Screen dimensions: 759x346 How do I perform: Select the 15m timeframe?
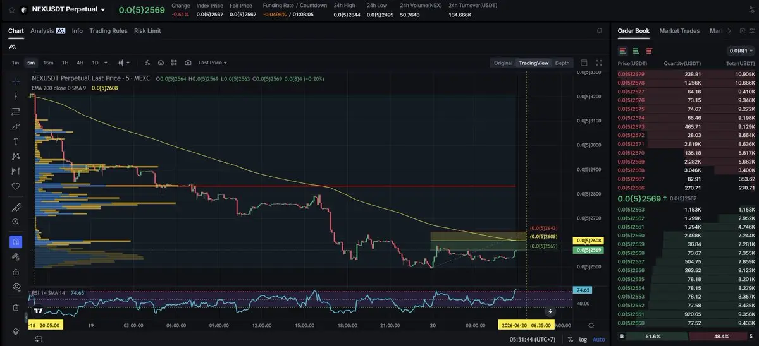(48, 63)
